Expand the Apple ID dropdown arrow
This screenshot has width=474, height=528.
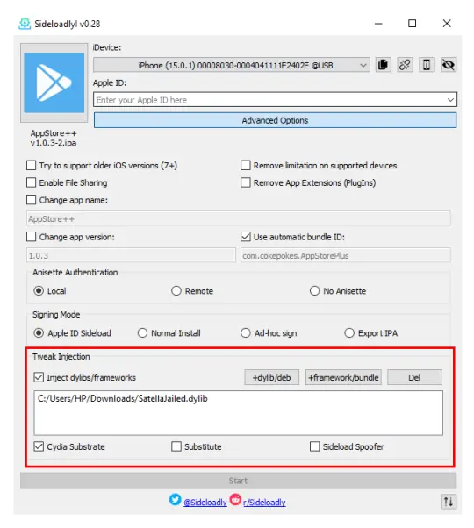[450, 100]
